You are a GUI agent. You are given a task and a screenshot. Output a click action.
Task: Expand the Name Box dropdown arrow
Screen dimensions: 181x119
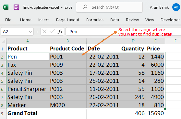click(x=30, y=32)
